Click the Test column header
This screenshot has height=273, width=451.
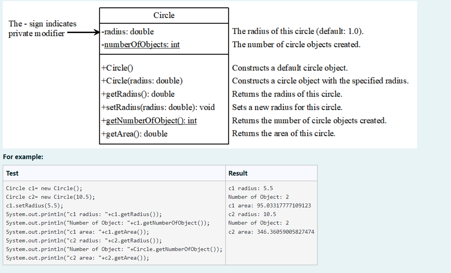point(11,173)
